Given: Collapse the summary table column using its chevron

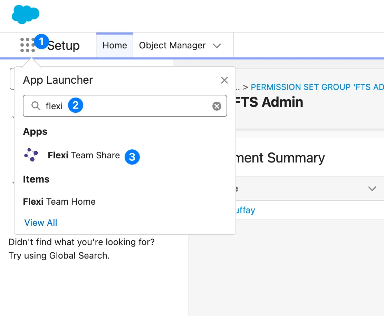Looking at the screenshot, I should coord(372,189).
